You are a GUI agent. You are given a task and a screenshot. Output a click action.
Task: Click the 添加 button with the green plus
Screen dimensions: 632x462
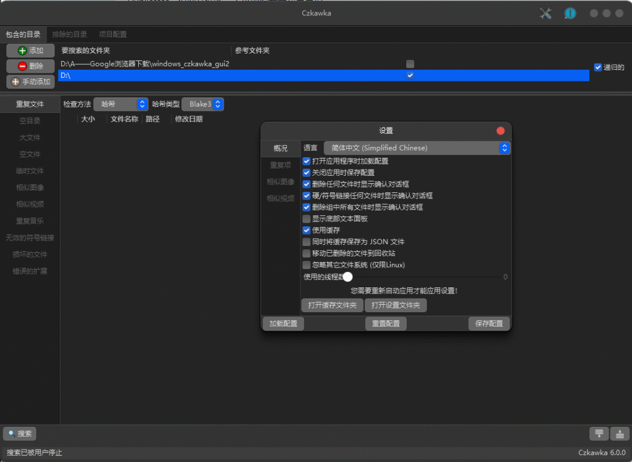tap(31, 51)
